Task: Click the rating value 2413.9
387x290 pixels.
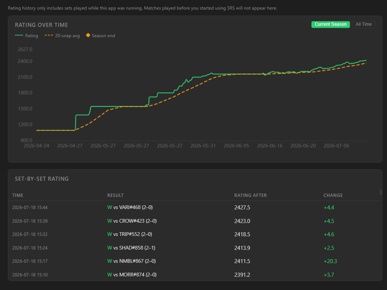Action: click(x=242, y=248)
